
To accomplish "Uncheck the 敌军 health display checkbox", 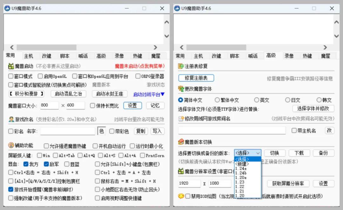I will (46, 164).
